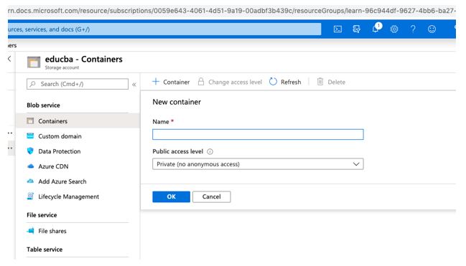Click the Custom domain icon
This screenshot has height=266, width=466.
[30, 136]
